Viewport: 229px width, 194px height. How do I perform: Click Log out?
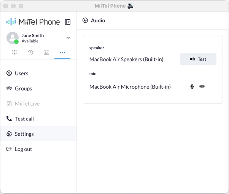click(23, 149)
